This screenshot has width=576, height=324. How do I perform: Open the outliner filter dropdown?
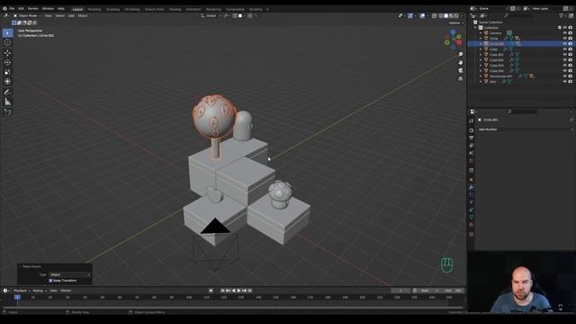coord(562,16)
